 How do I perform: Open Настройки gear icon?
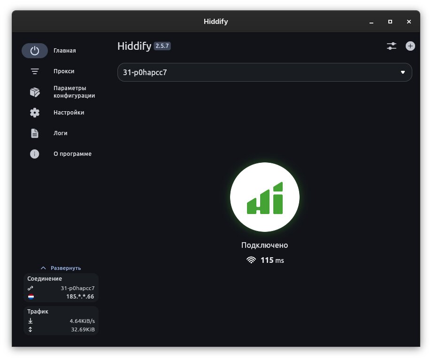[x=35, y=113]
